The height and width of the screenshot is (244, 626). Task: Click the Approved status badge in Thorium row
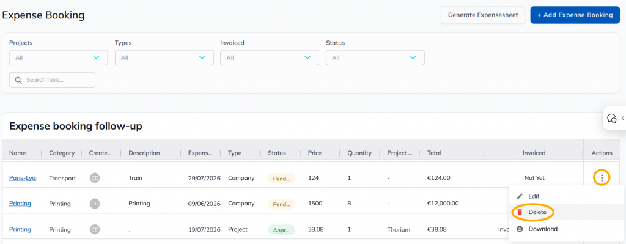tap(281, 230)
